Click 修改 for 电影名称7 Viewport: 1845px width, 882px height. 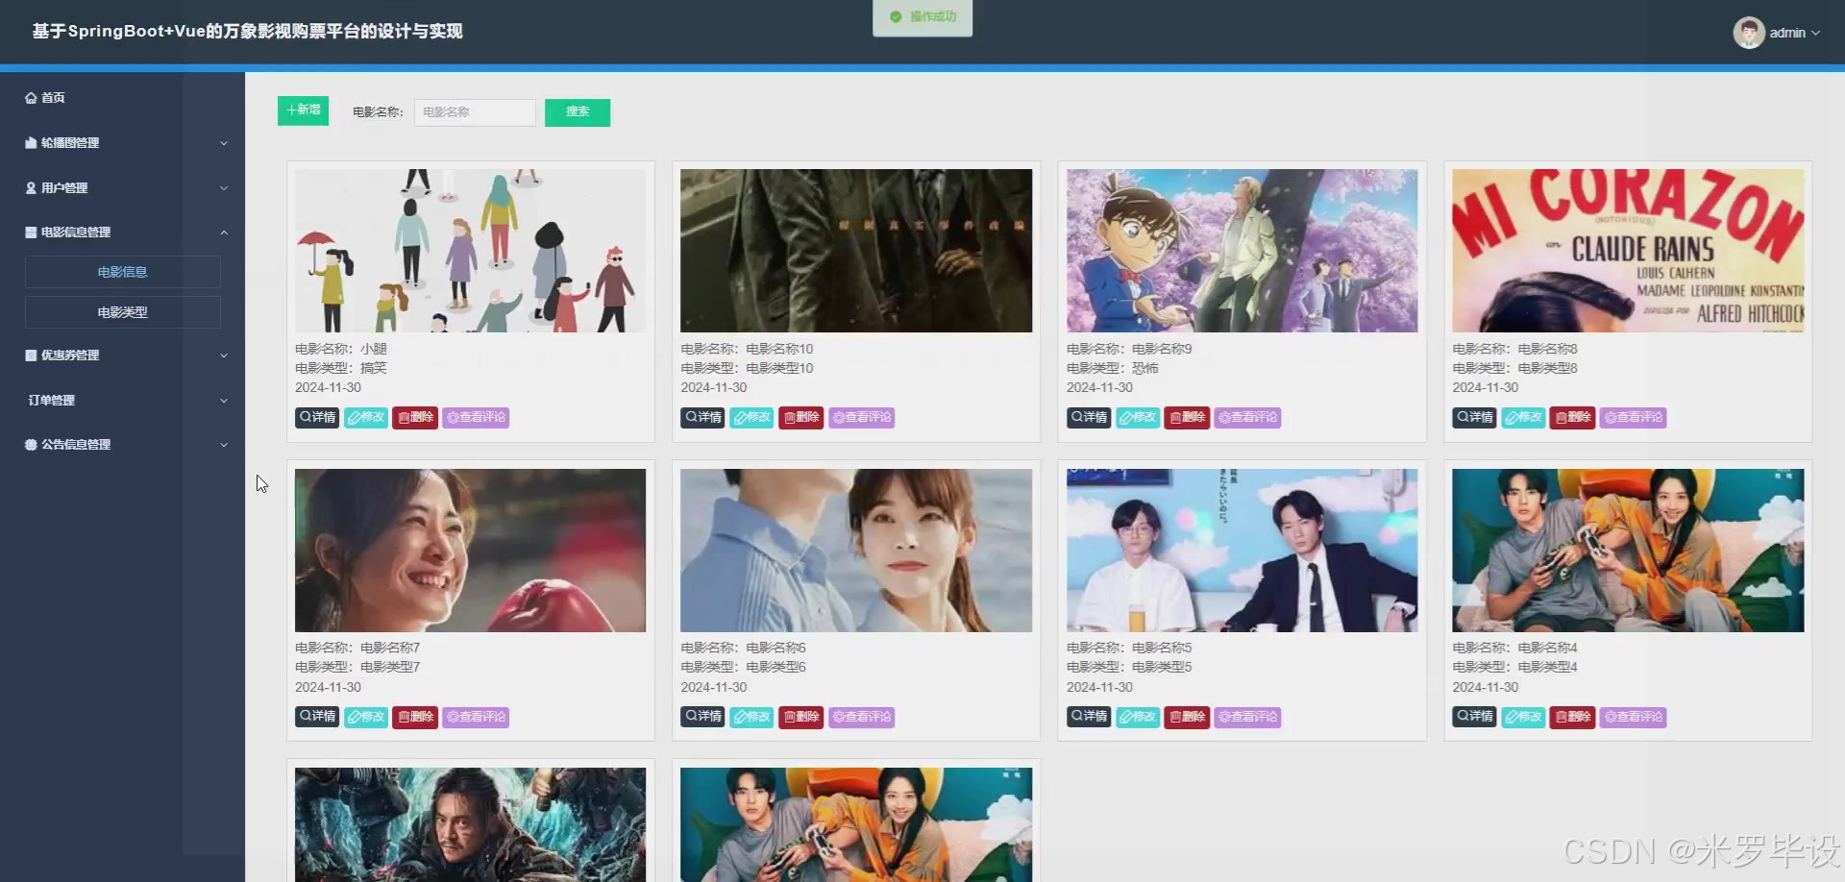click(366, 717)
